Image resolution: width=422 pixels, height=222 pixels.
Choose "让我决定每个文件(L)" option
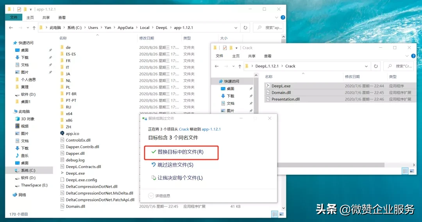177,178
